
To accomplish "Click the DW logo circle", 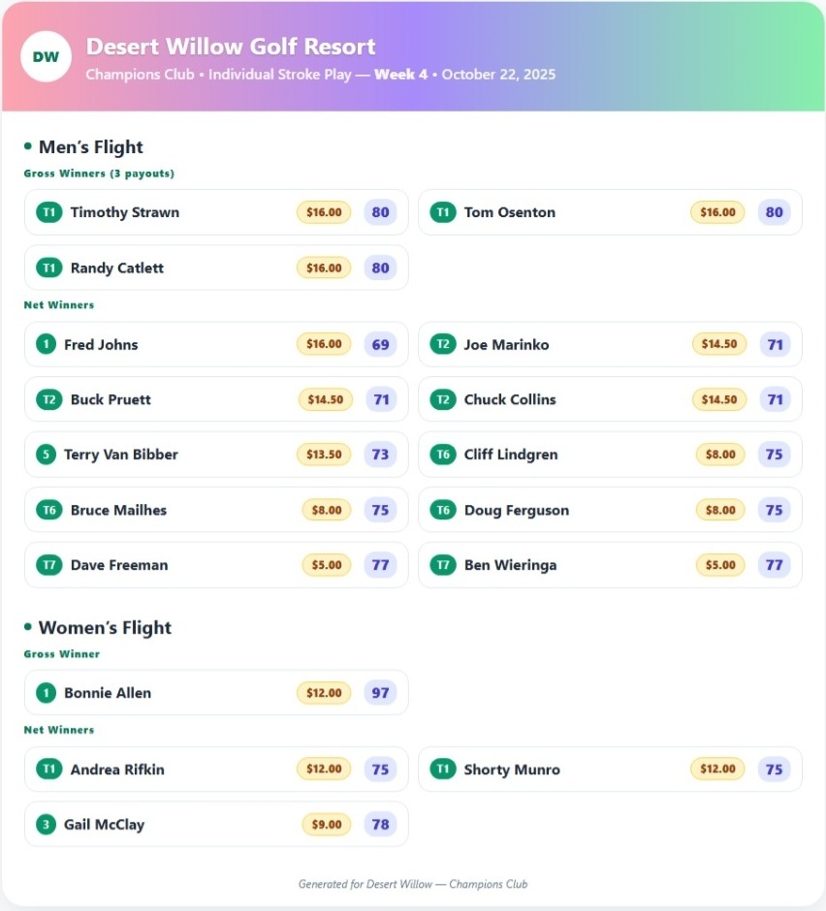I will pyautogui.click(x=46, y=56).
